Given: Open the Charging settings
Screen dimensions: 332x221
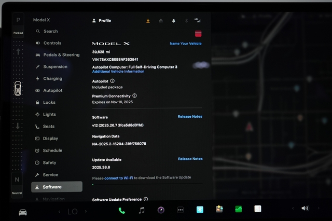Looking at the screenshot, I should point(49,78).
